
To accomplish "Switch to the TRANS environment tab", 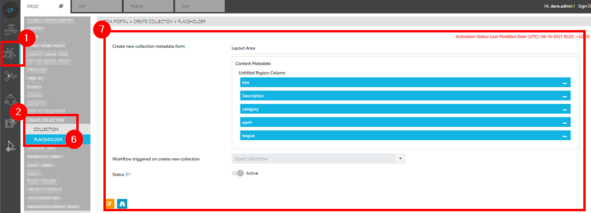I will 148,6.
